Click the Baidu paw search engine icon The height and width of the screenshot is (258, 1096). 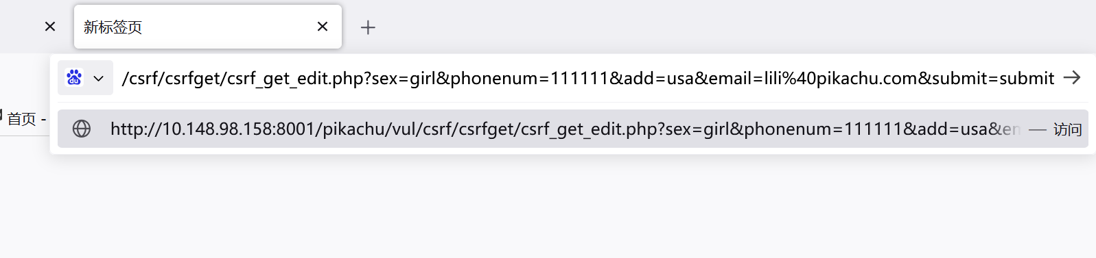[x=74, y=77]
